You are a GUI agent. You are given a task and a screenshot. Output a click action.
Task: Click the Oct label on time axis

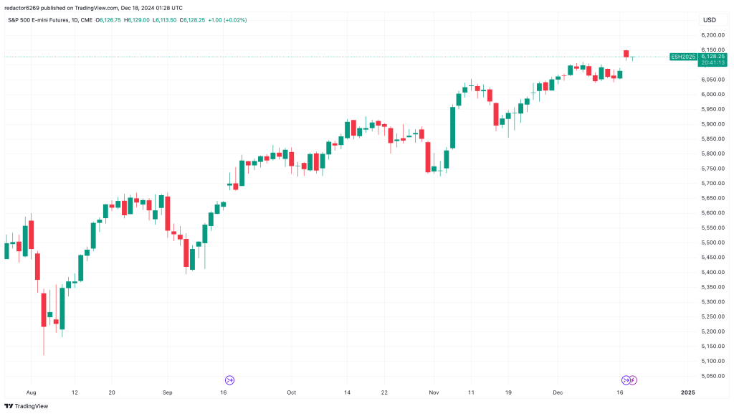[291, 393]
